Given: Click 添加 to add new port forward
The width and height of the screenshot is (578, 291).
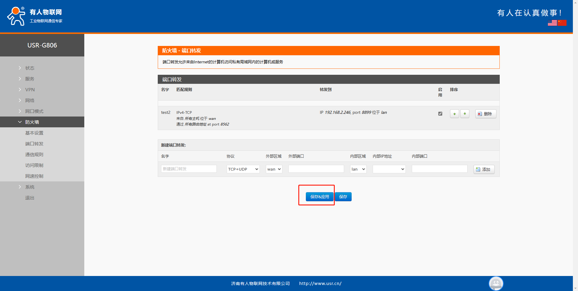Looking at the screenshot, I should click(x=483, y=169).
